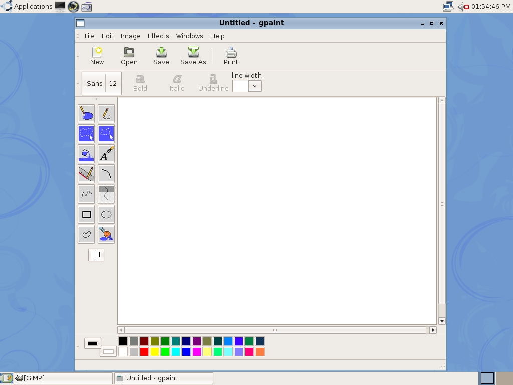Screen dimensions: 513x385
Task: Expand the line width dropdown
Action: (254, 86)
